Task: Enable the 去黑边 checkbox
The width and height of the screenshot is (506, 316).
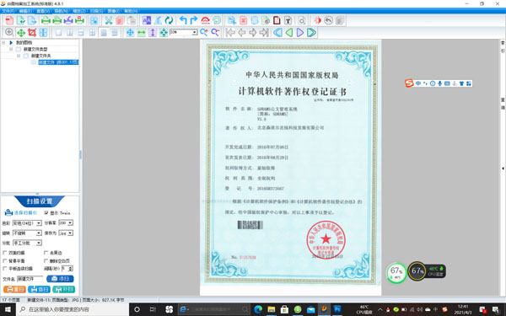Action: click(x=46, y=253)
